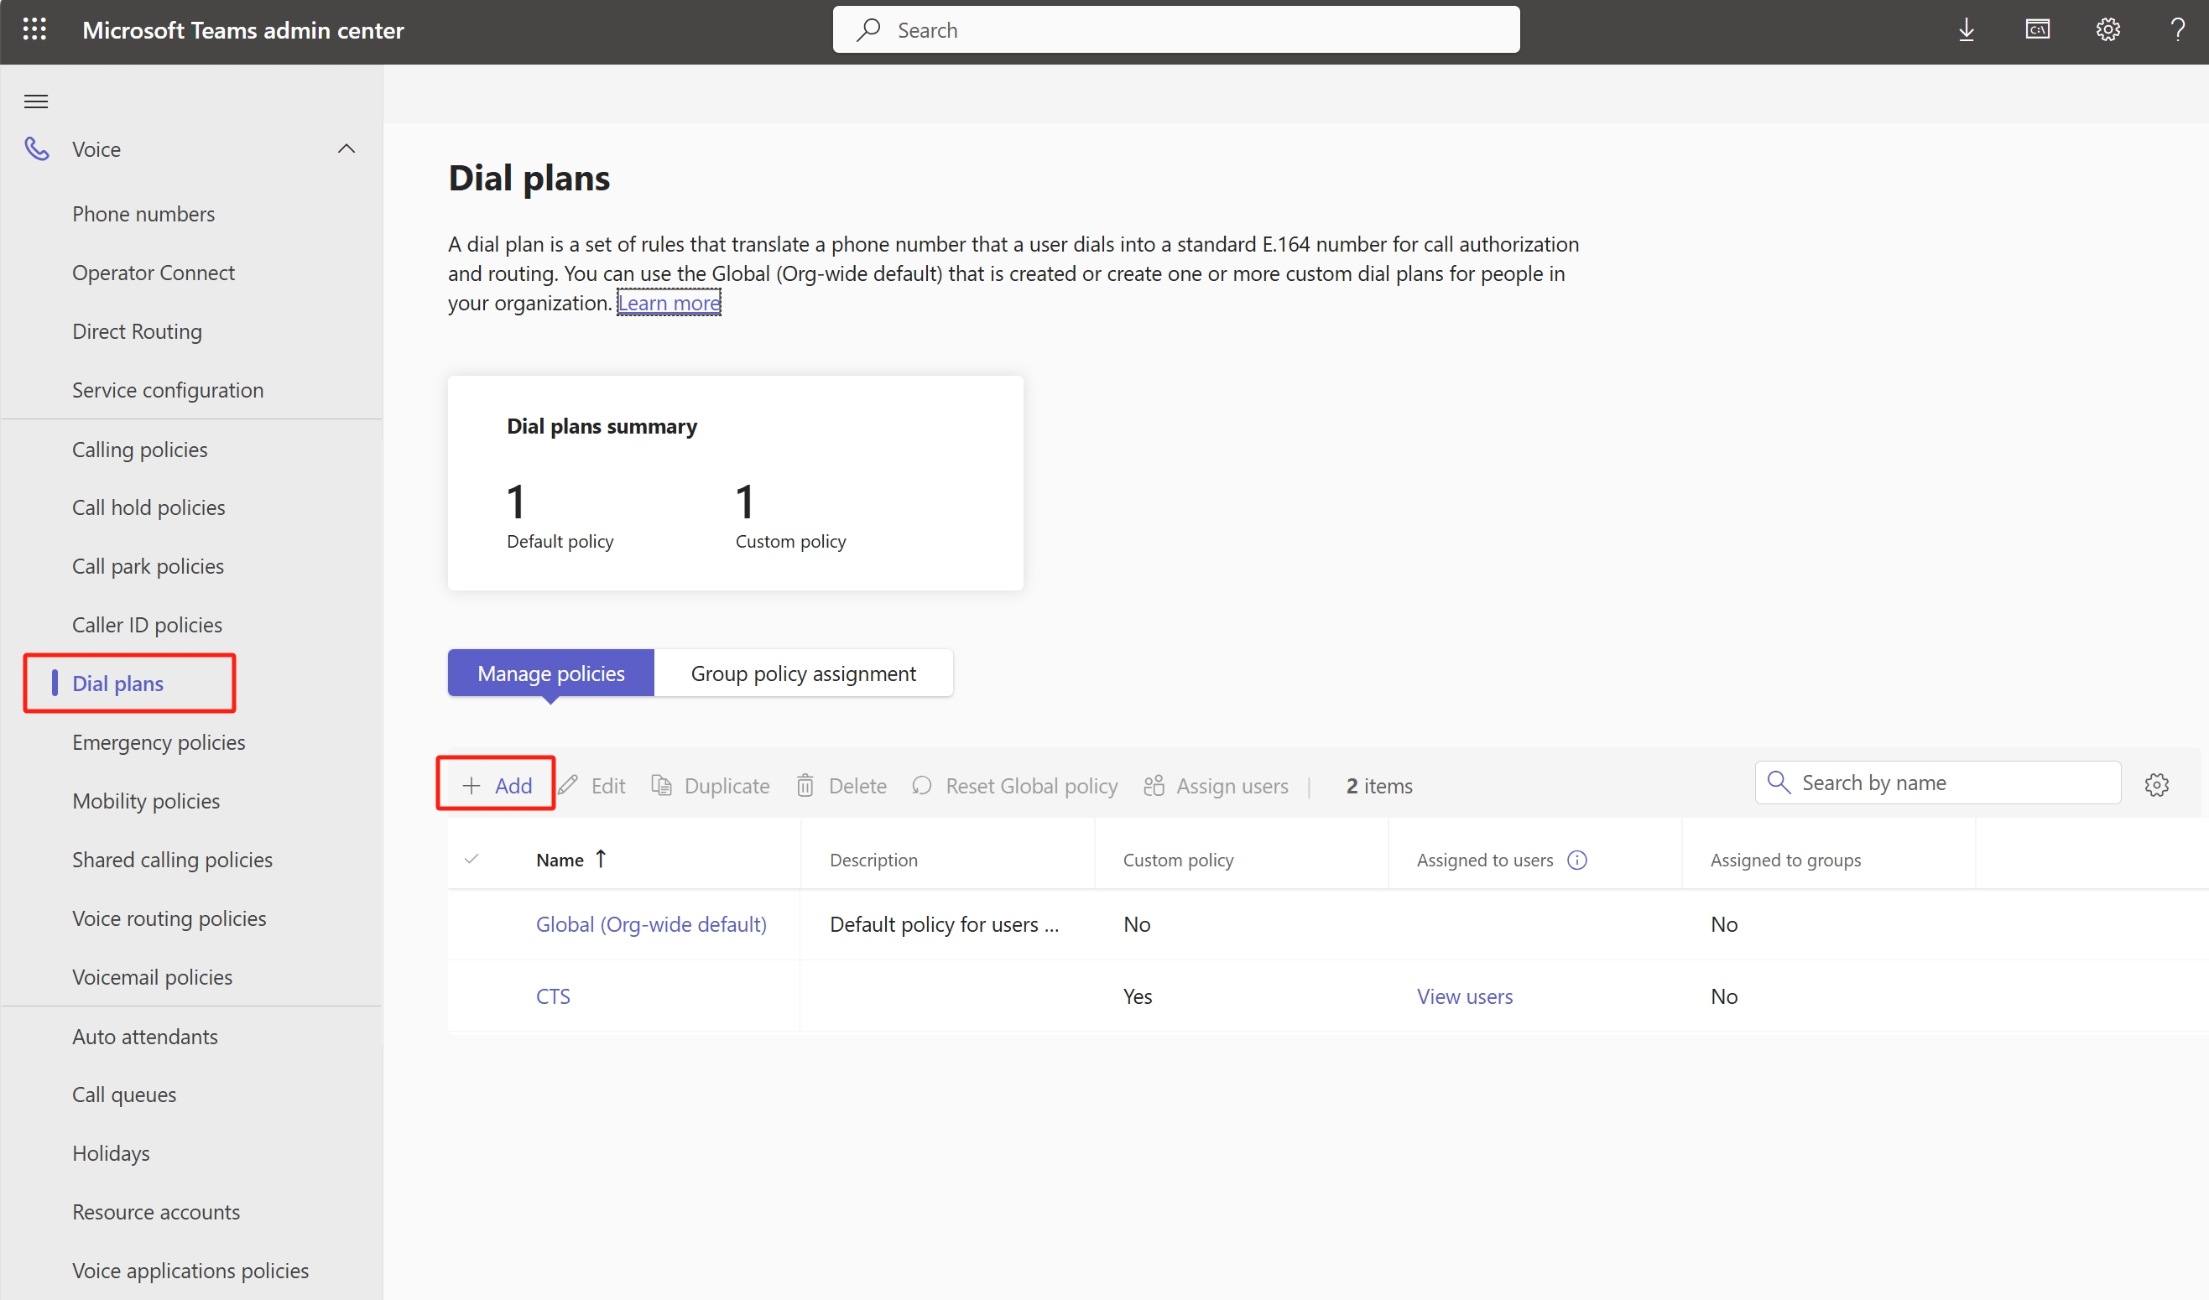
Task: Click the Edit toolbar button
Action: point(591,785)
